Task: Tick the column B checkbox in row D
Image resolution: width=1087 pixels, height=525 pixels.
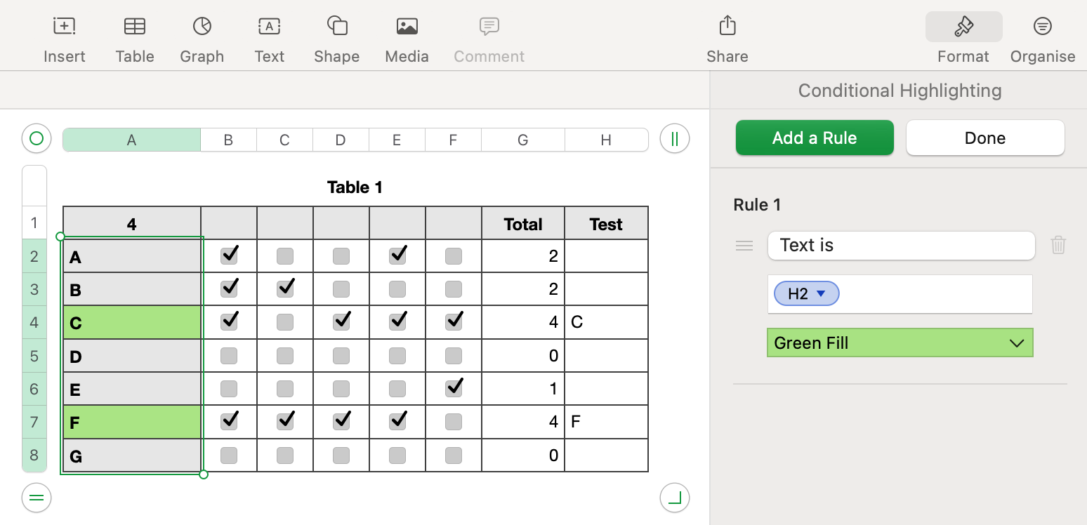Action: pyautogui.click(x=229, y=356)
